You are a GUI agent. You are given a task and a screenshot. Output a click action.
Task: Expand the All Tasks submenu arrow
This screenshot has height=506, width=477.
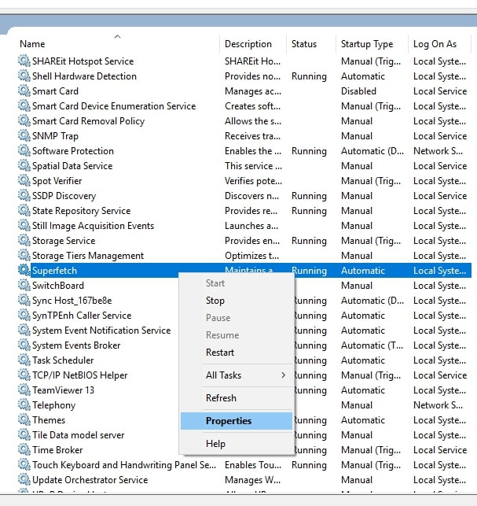283,375
